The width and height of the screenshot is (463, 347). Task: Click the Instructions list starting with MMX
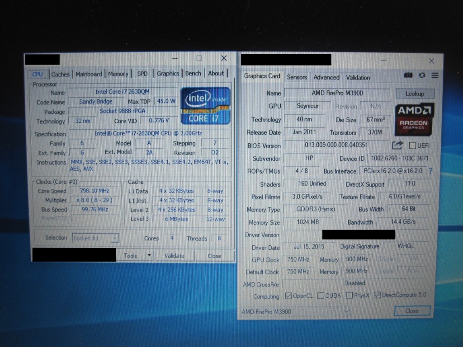click(x=149, y=165)
